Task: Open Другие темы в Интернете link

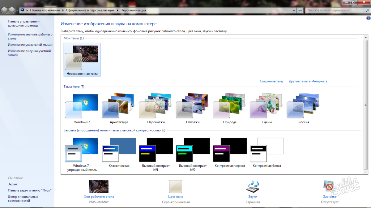Action: coord(308,81)
